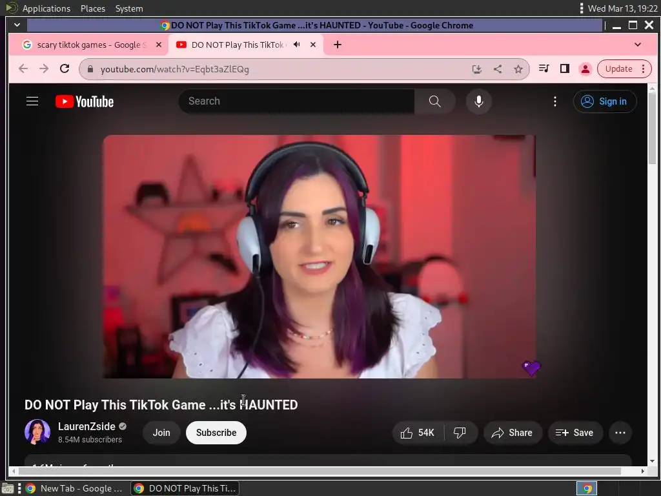Bookmark this tab with the star

click(518, 69)
